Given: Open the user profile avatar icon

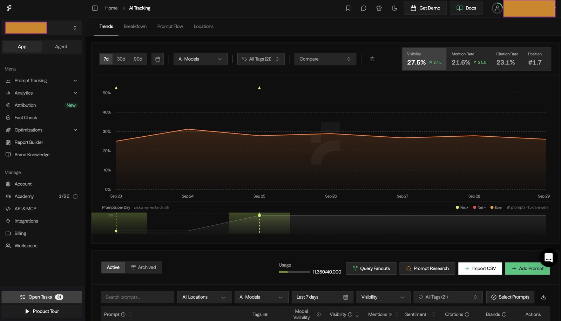Looking at the screenshot, I should [x=497, y=8].
